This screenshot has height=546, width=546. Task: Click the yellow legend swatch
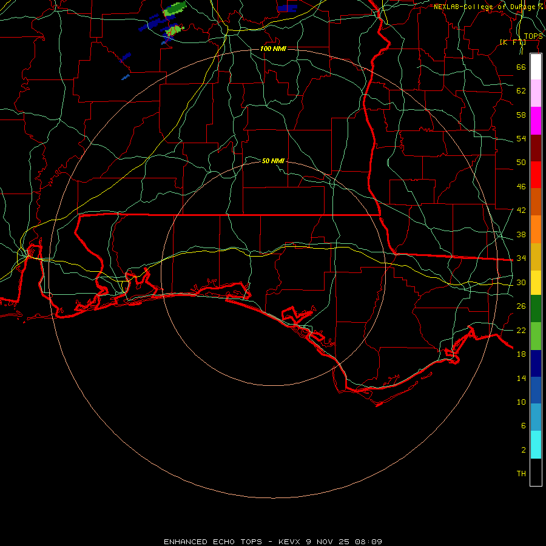[536, 283]
